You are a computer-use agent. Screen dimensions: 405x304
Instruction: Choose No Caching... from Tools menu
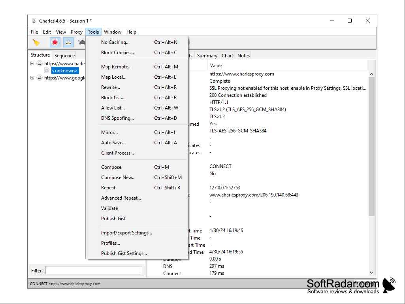(137, 42)
